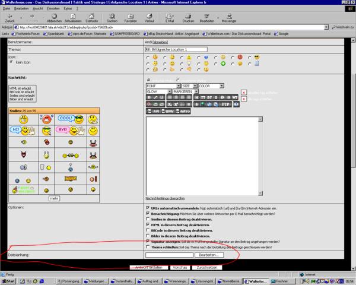Click the AVI video insert button
356x285 pixels.
(156, 111)
